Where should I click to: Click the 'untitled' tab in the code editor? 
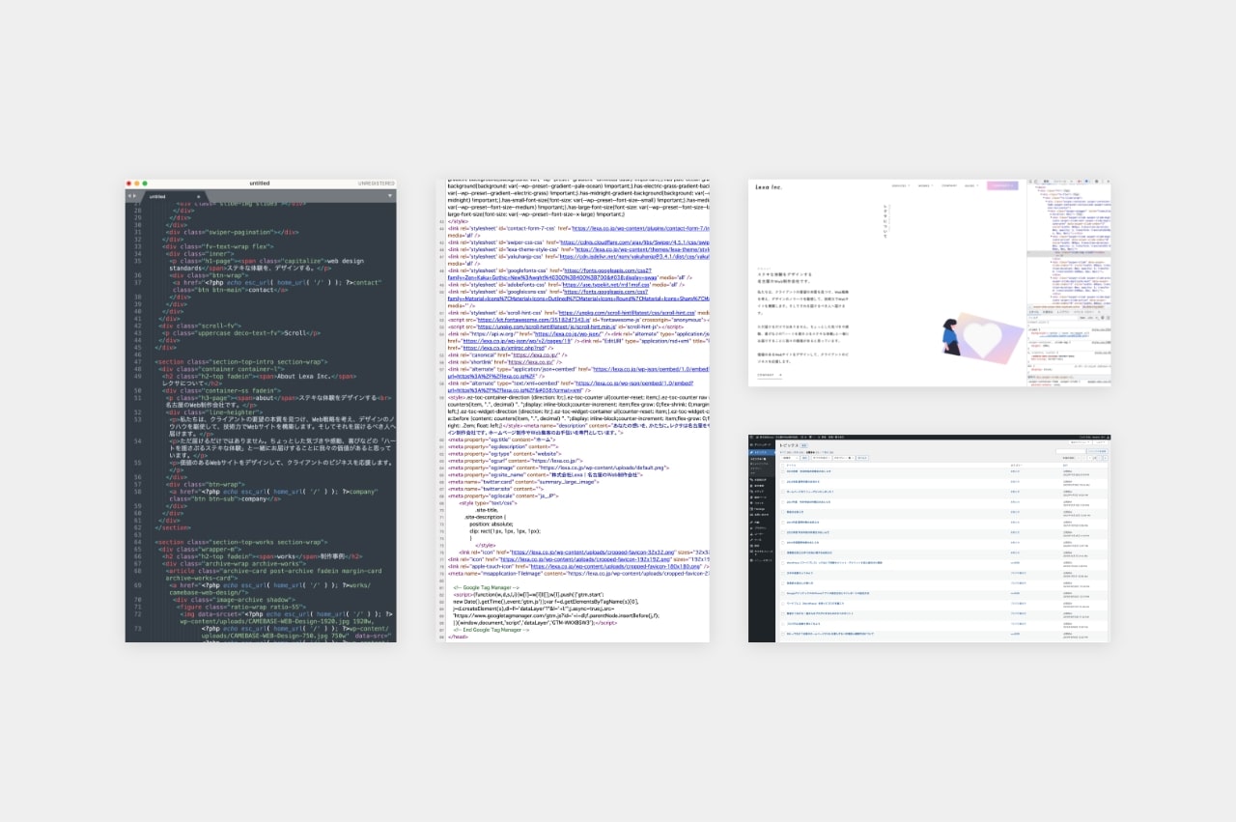coord(157,196)
